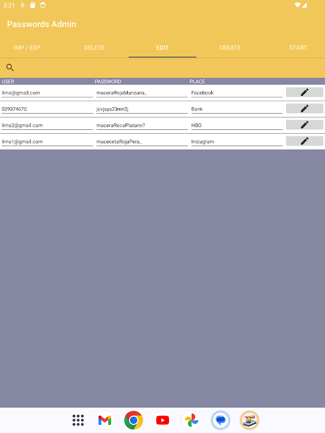Edit user field lima2@gmail.com
This screenshot has height=433, width=325.
click(47, 126)
